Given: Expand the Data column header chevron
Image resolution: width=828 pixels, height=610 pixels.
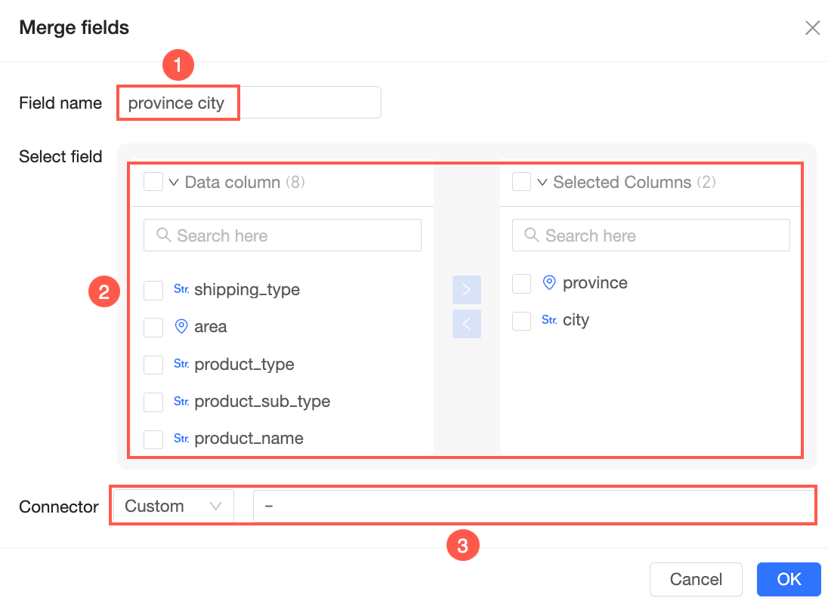Looking at the screenshot, I should click(173, 182).
